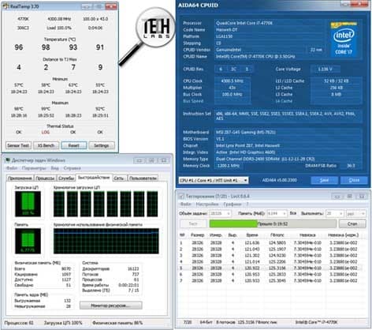Open the Графики menu in LinX
372x330 pixels.
[x=232, y=204]
